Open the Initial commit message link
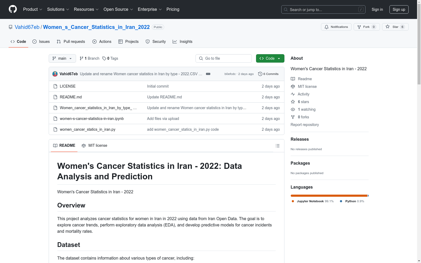 pos(158,86)
